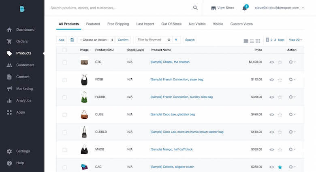Expand the View 20 per-page dropdown
This screenshot has height=172, width=316.
295,40
